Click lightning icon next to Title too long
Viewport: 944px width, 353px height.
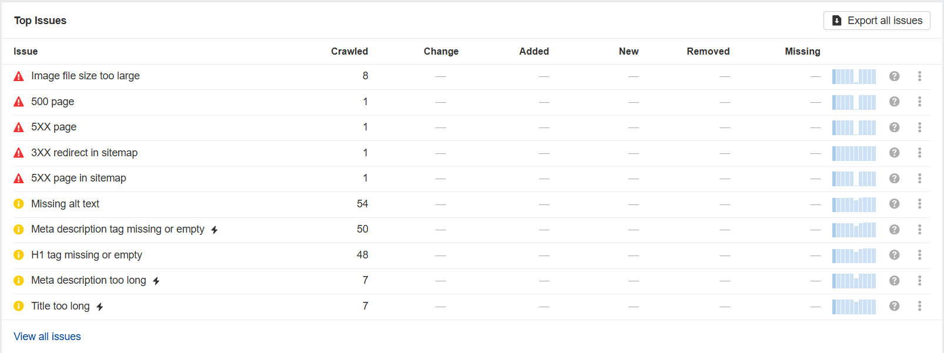tap(100, 307)
